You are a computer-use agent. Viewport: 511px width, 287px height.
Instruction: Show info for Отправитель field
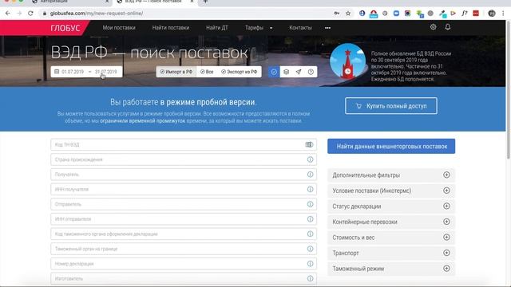click(310, 204)
